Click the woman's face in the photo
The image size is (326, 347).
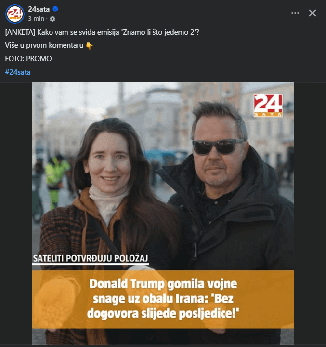pos(109,162)
